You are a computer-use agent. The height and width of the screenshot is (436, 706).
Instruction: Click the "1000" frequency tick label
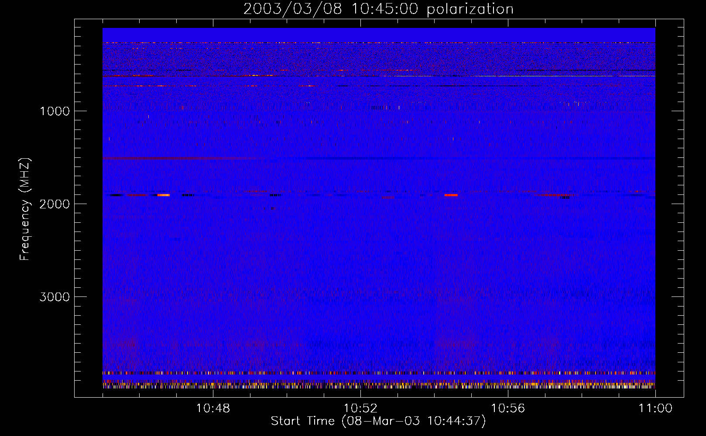tap(55, 111)
